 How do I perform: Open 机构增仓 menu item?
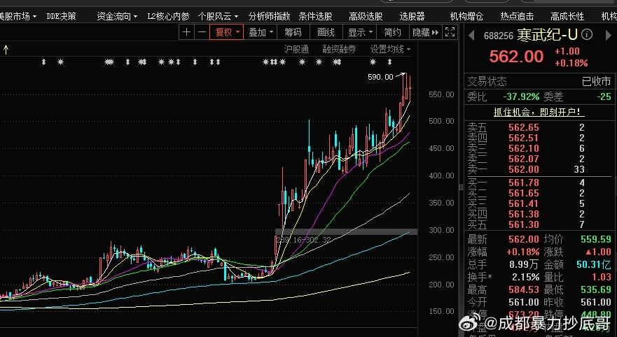466,16
